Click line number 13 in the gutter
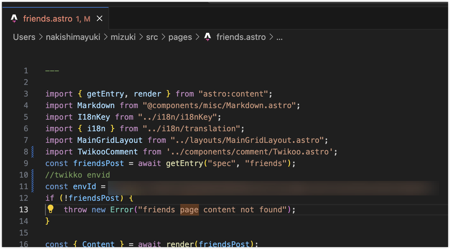 point(24,209)
